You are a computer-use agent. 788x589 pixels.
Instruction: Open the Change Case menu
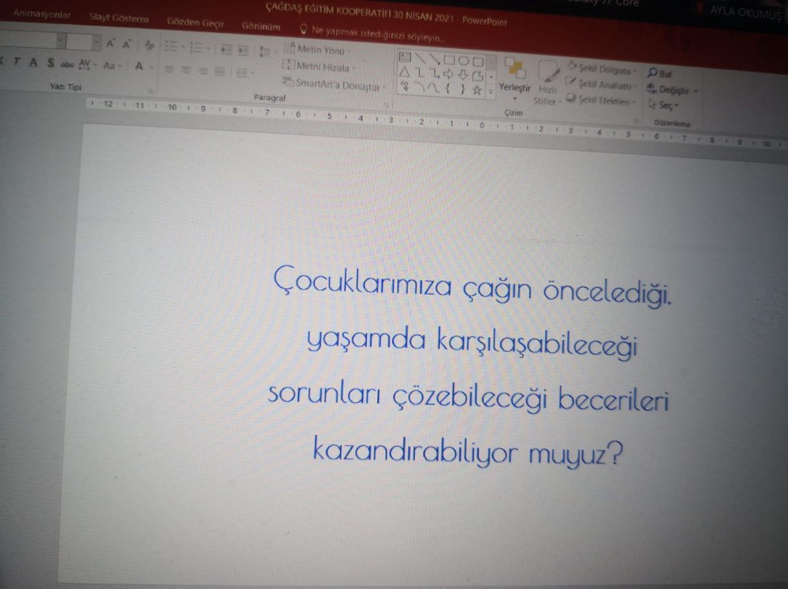(x=112, y=66)
